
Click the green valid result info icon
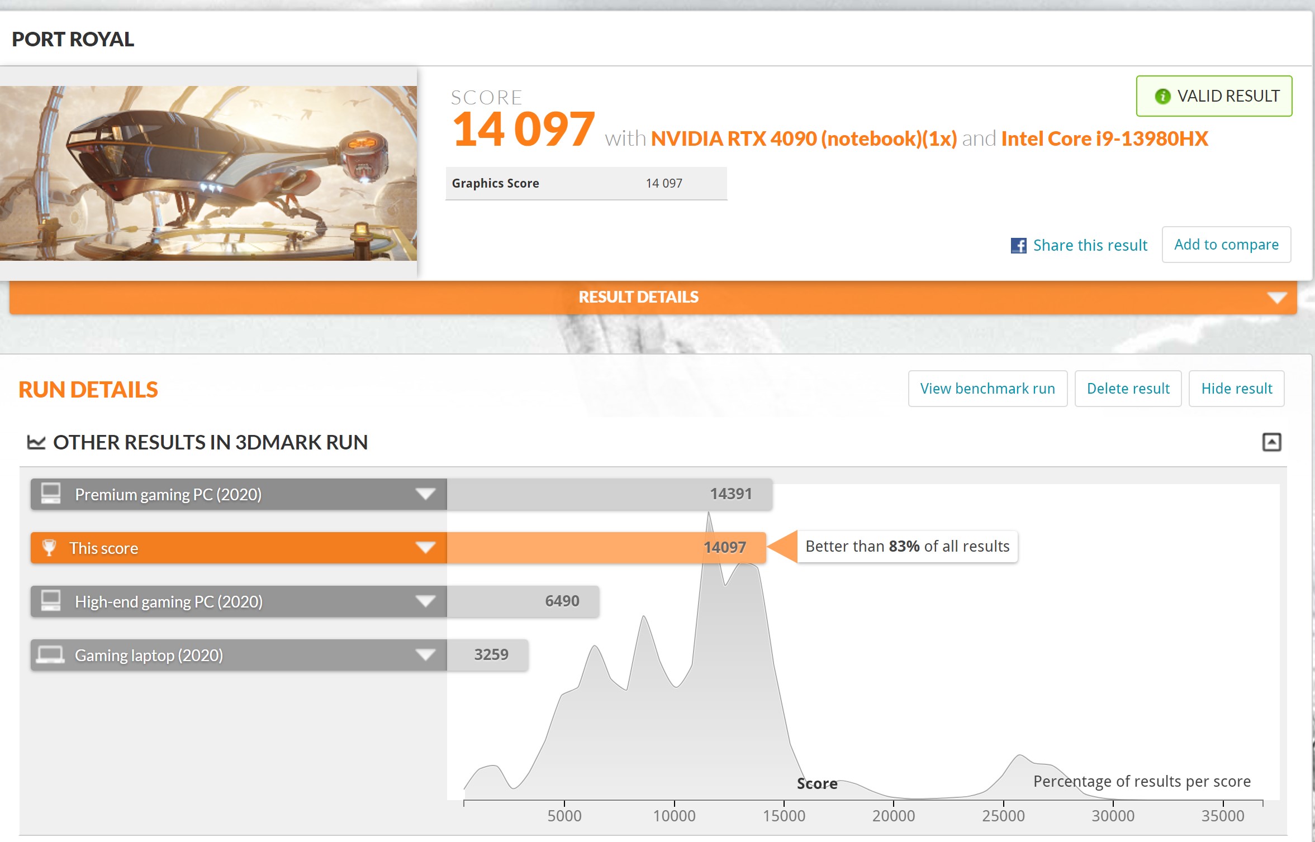(x=1162, y=97)
